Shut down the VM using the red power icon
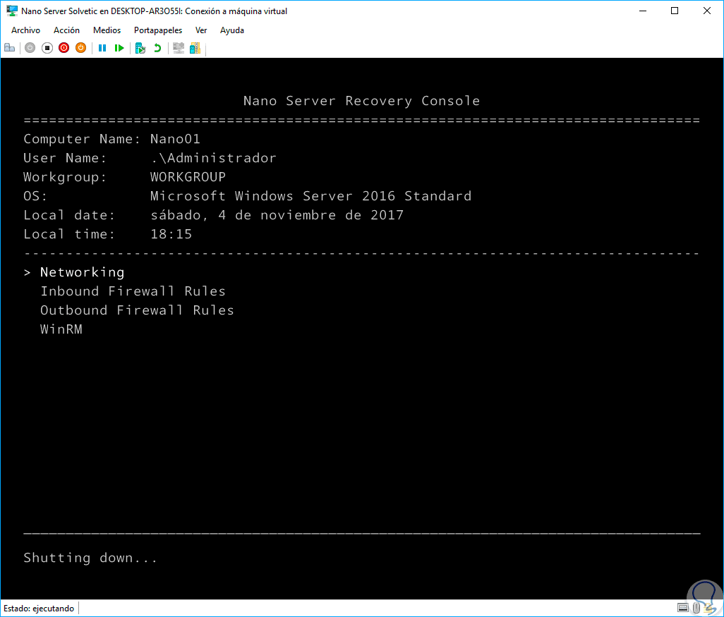 [x=64, y=48]
